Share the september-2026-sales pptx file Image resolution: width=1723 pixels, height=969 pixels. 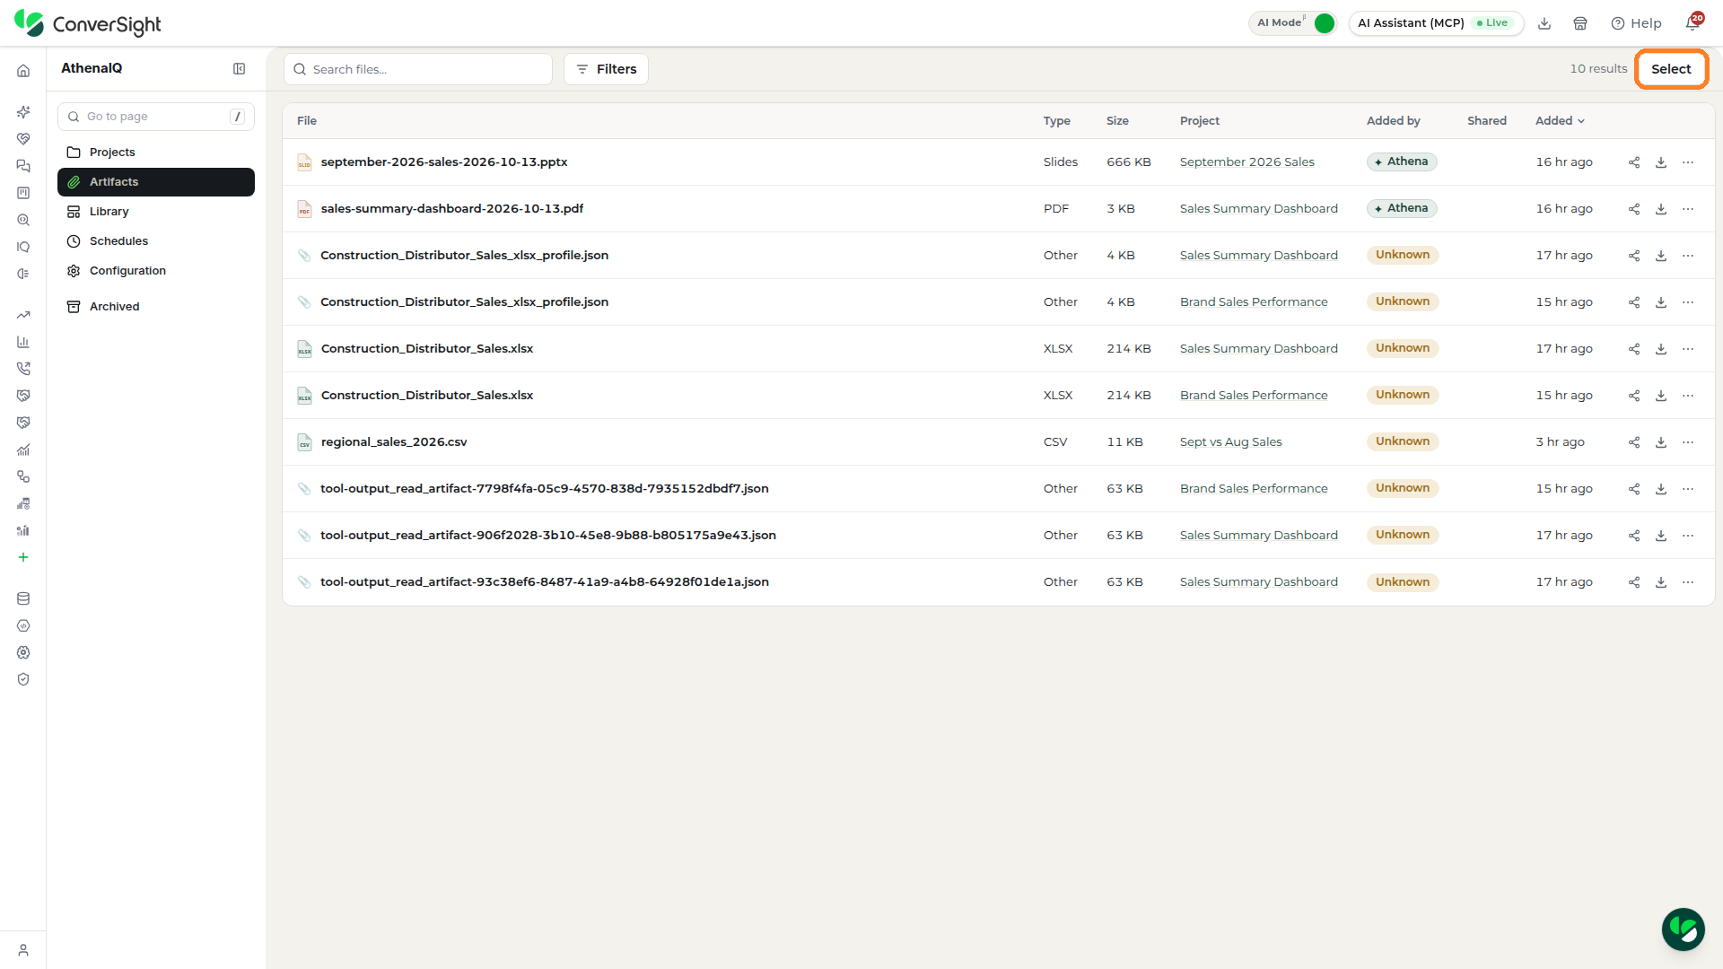click(x=1634, y=162)
